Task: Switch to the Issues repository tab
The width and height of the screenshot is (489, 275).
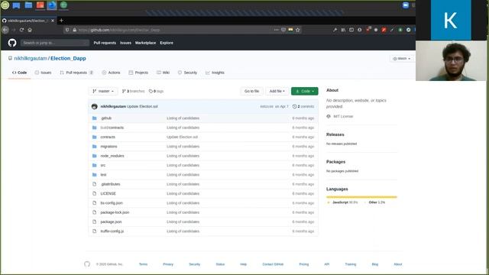Action: 43,73
